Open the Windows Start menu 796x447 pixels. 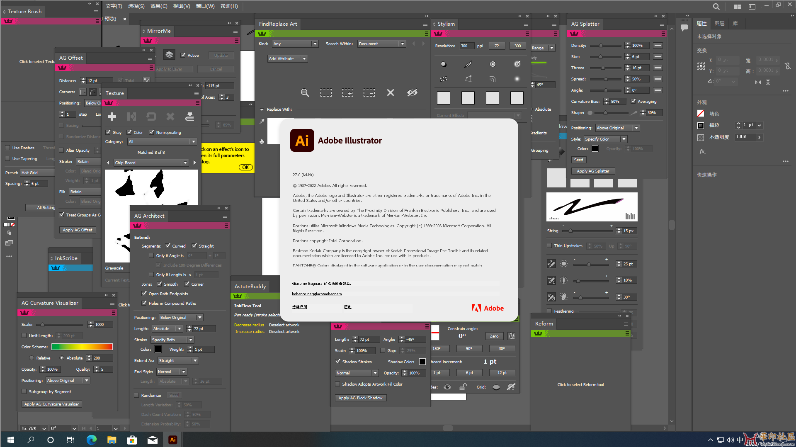click(x=11, y=440)
